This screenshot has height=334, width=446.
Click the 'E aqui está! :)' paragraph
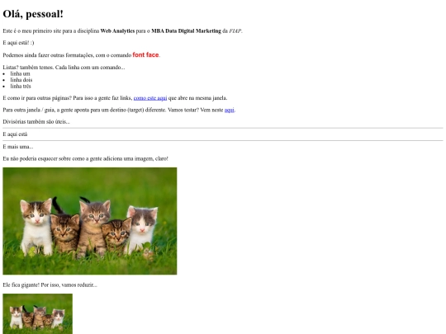[18, 43]
